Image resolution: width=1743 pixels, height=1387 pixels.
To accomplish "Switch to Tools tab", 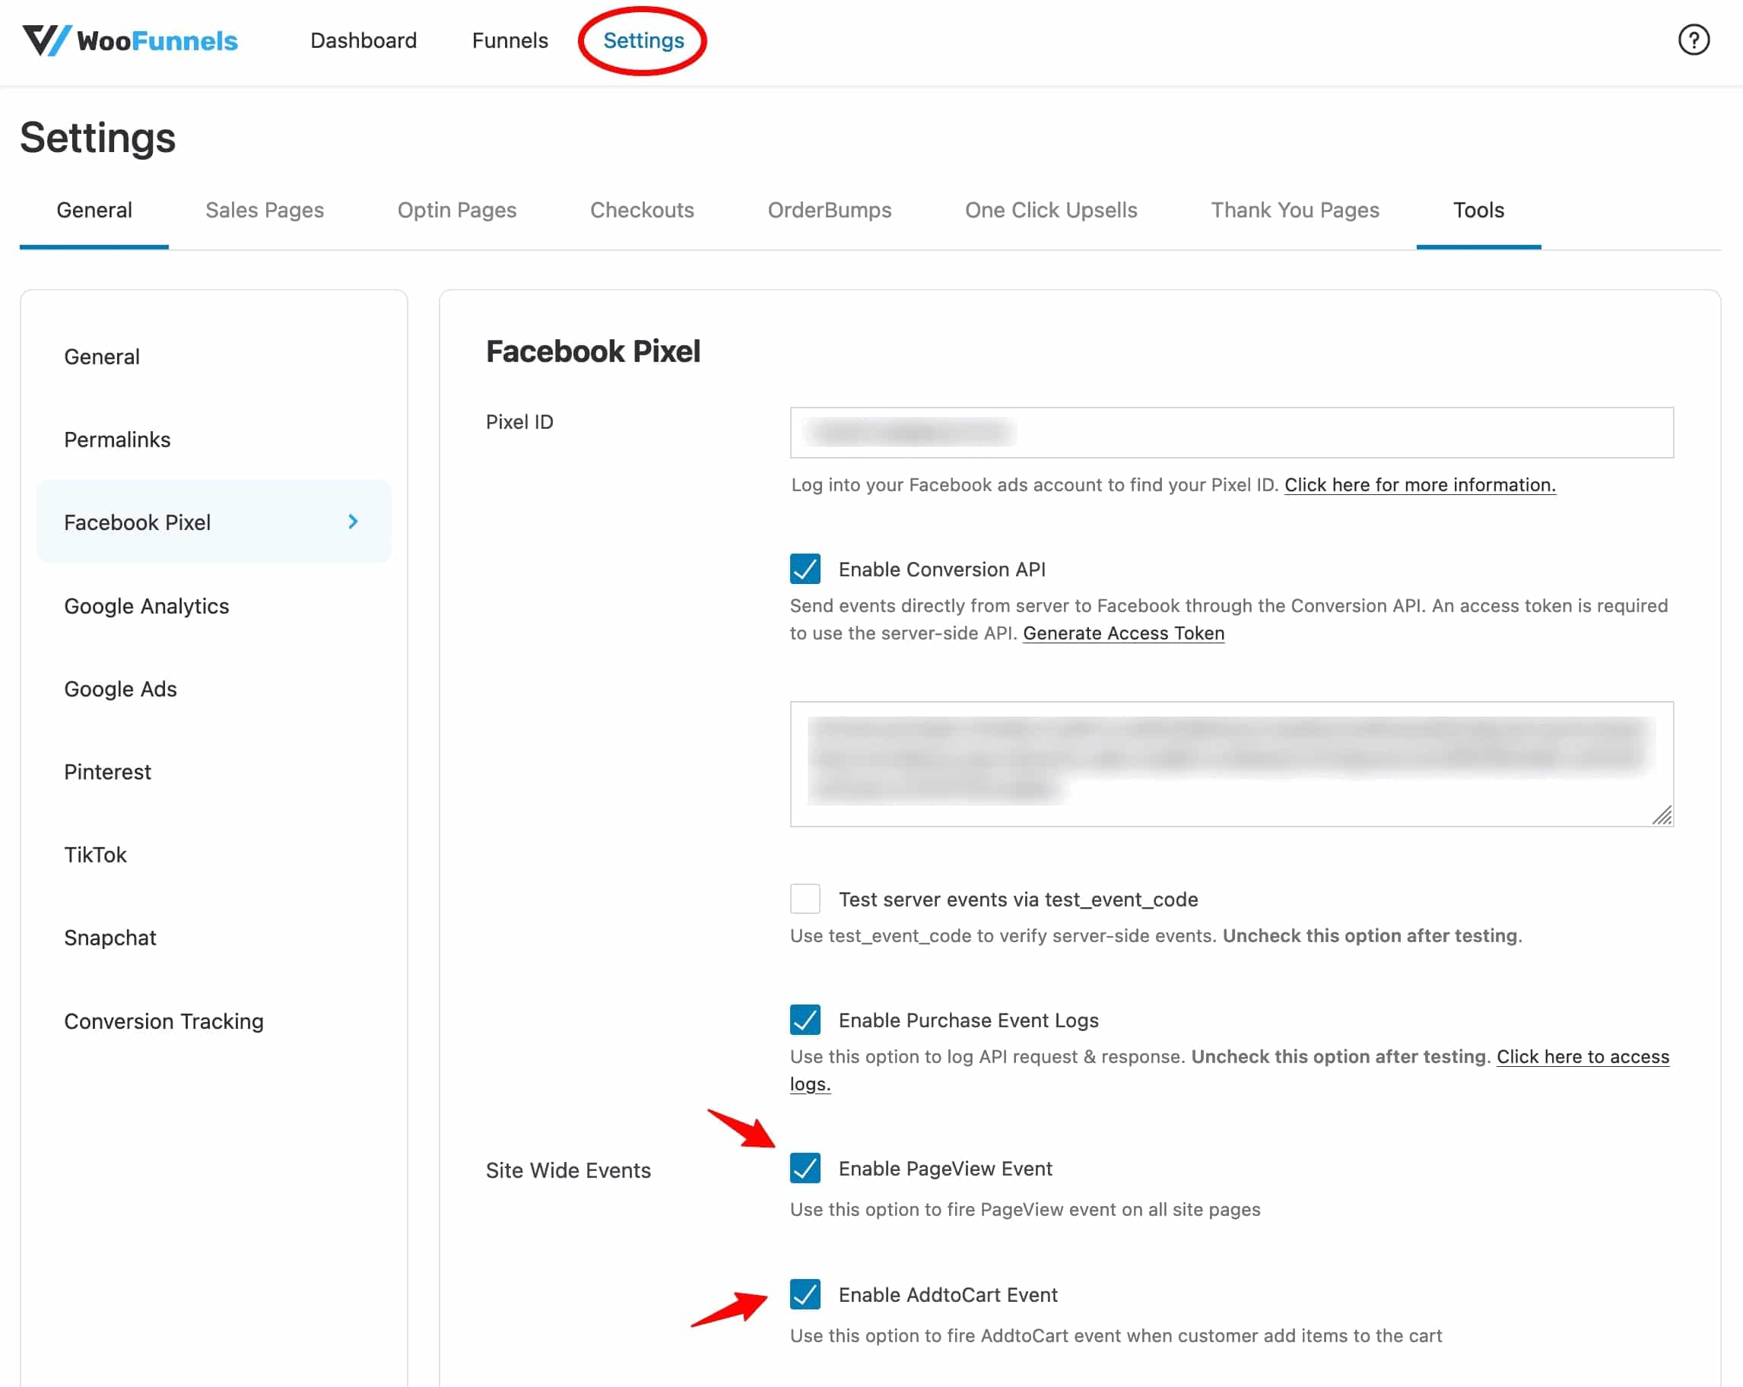I will coord(1477,209).
